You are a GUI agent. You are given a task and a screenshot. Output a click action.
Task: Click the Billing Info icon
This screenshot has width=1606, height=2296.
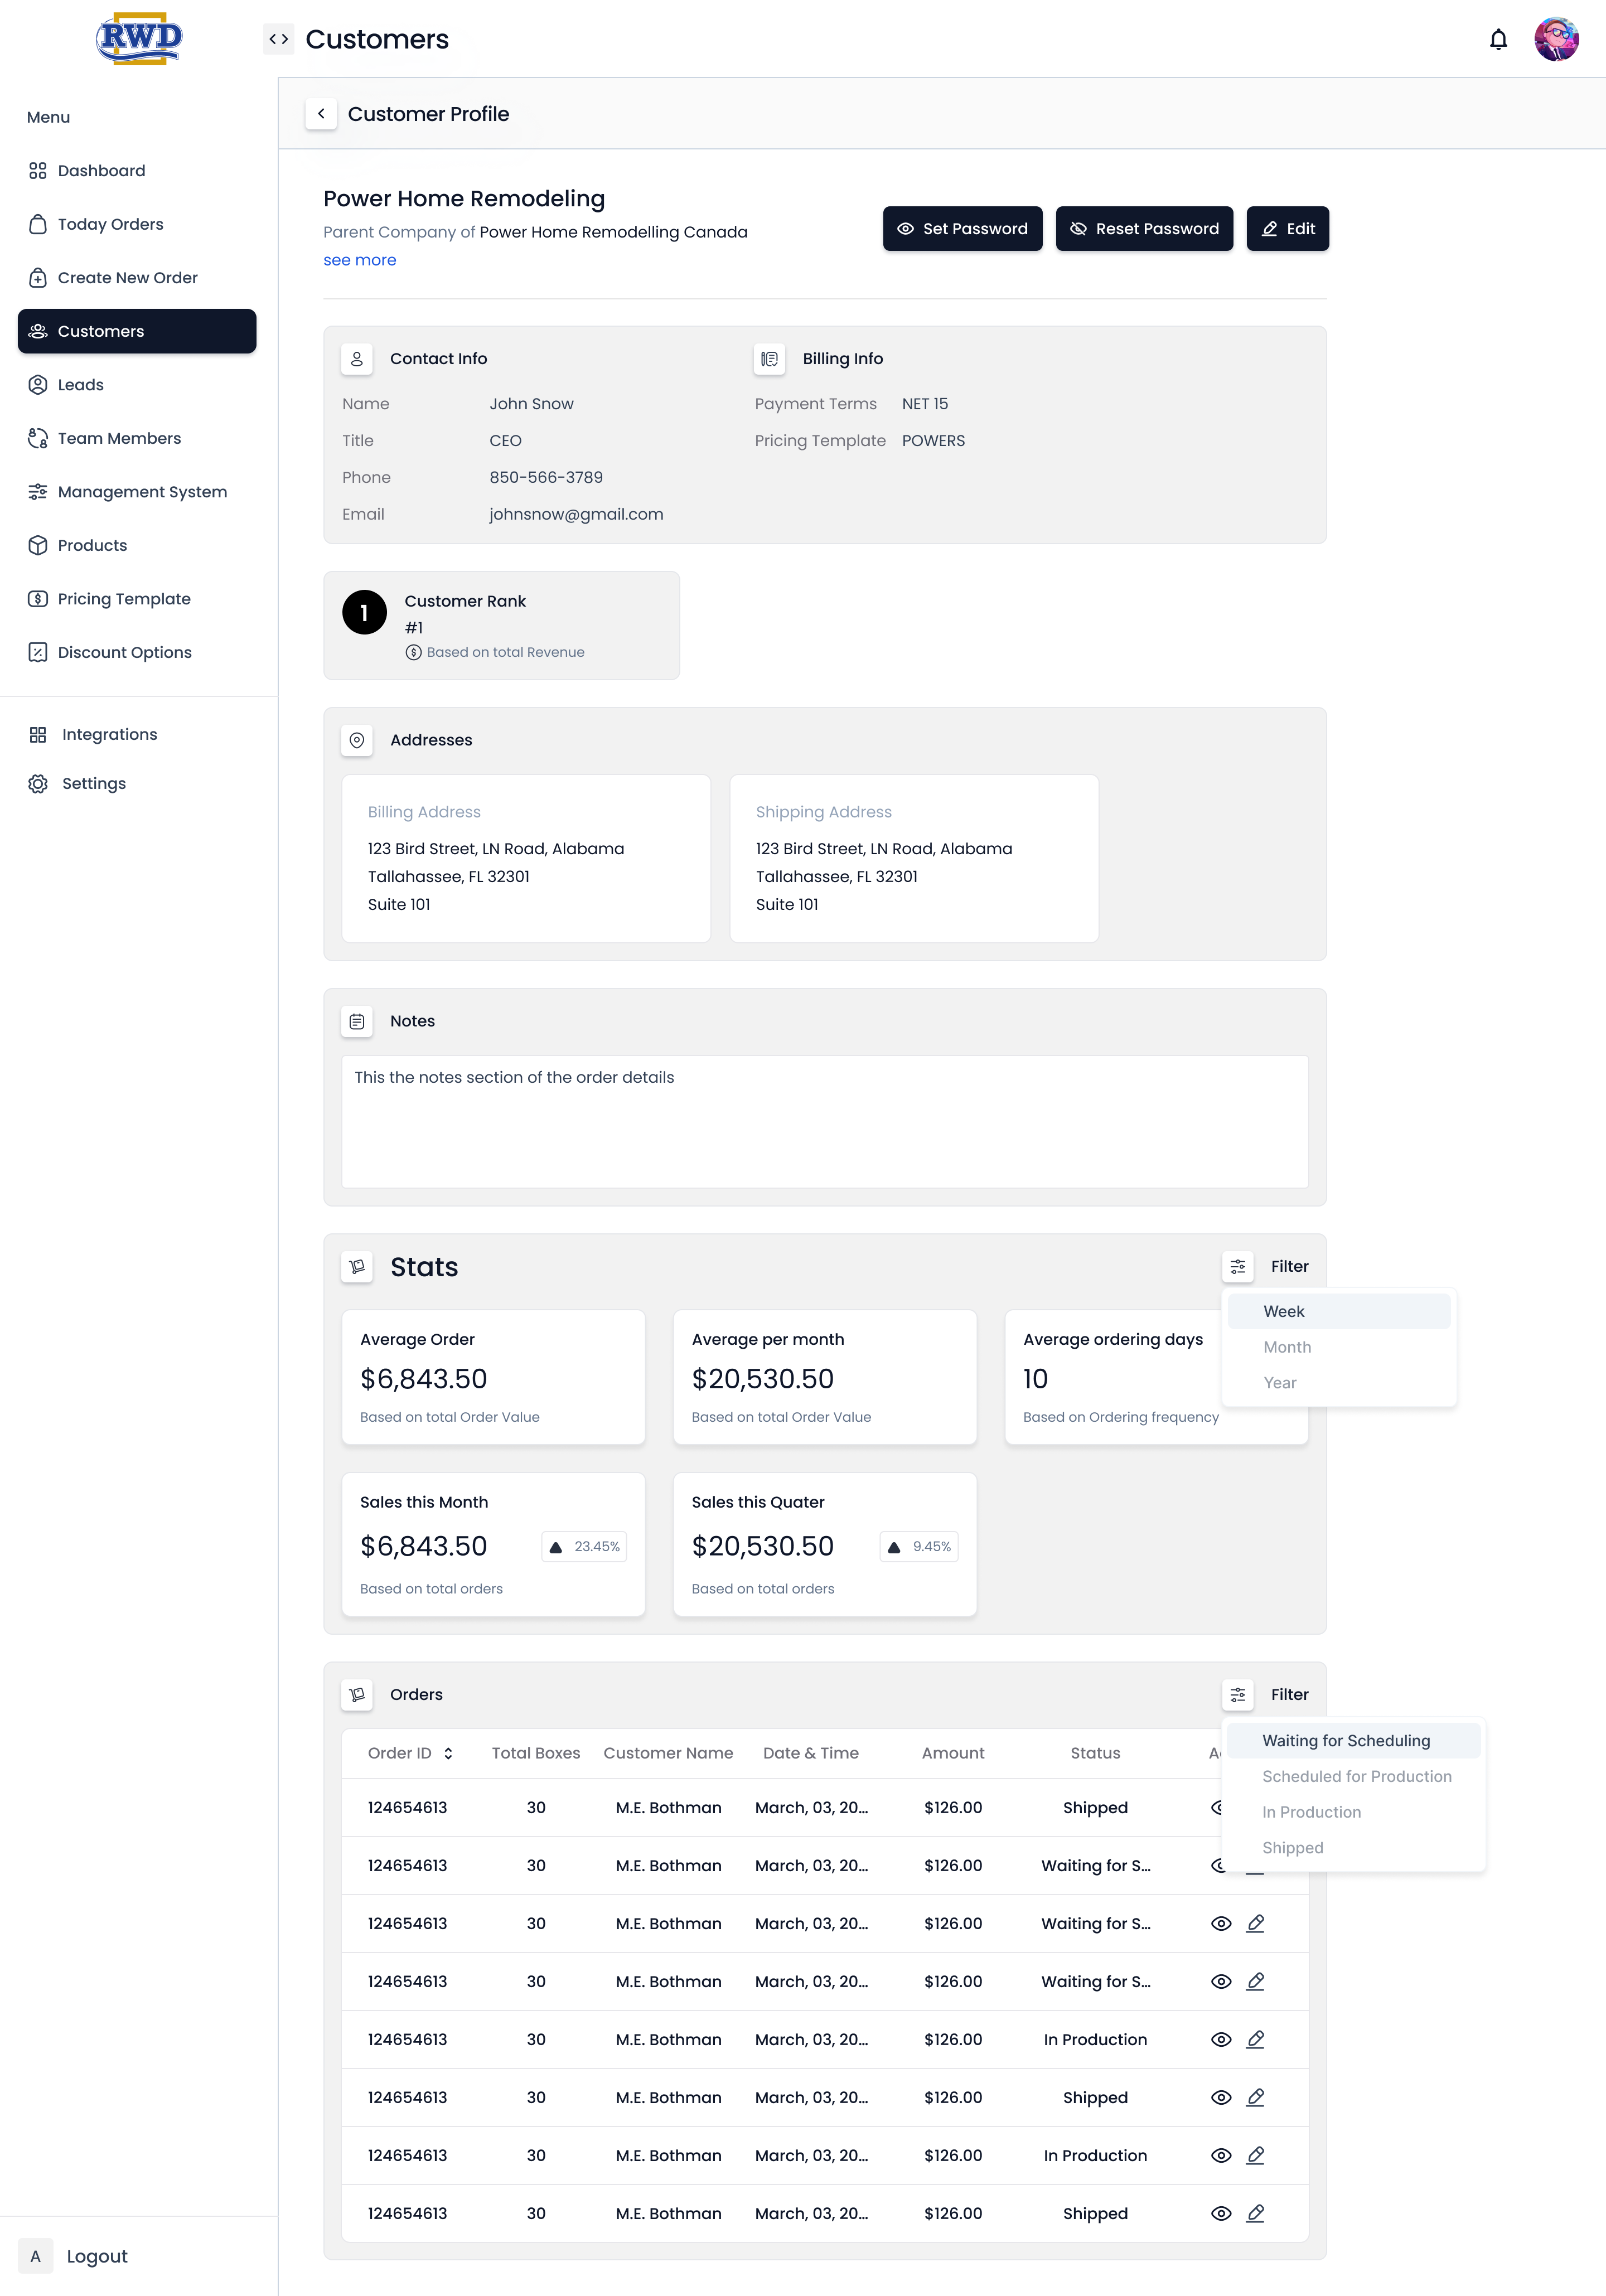[x=769, y=359]
